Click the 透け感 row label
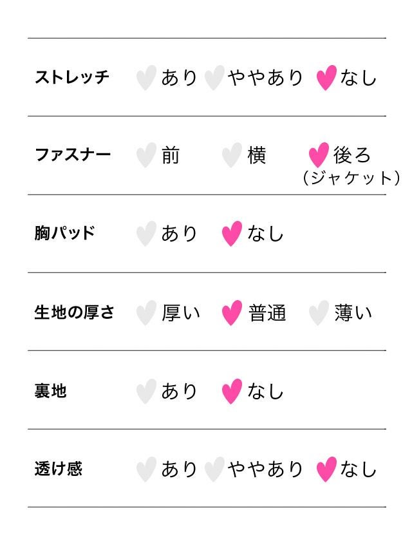412x550 pixels. pyautogui.click(x=58, y=469)
